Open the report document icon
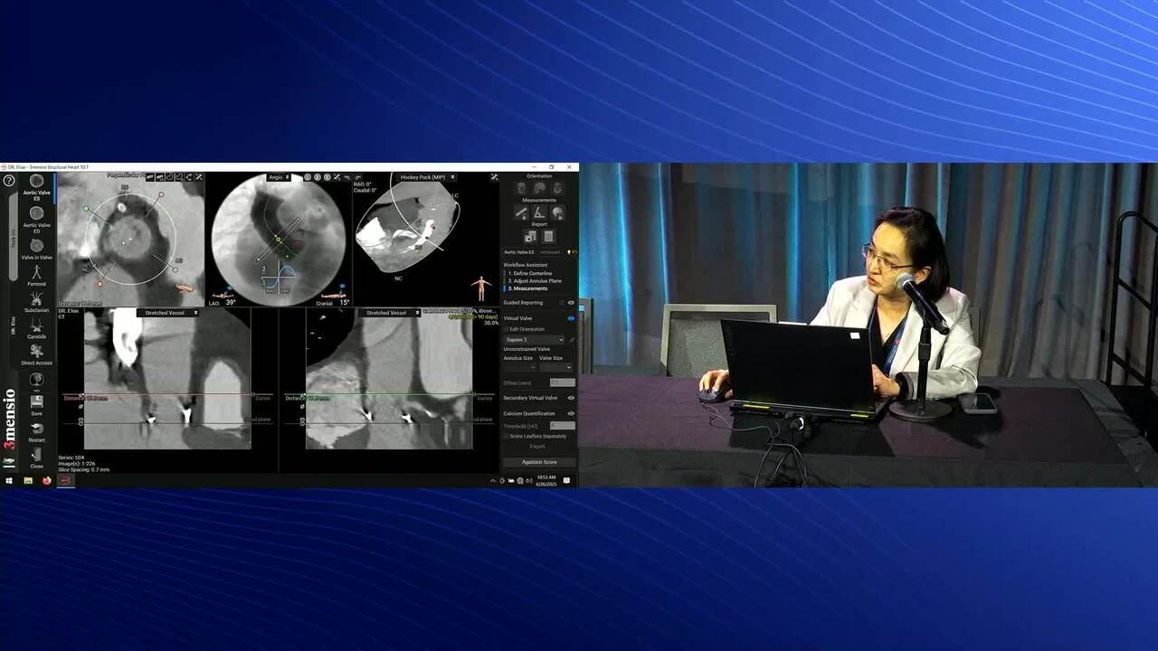 tap(549, 237)
